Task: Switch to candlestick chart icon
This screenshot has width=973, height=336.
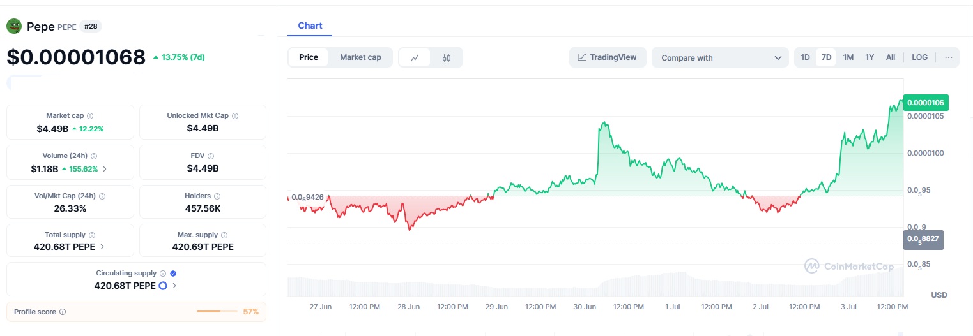Action: [447, 57]
